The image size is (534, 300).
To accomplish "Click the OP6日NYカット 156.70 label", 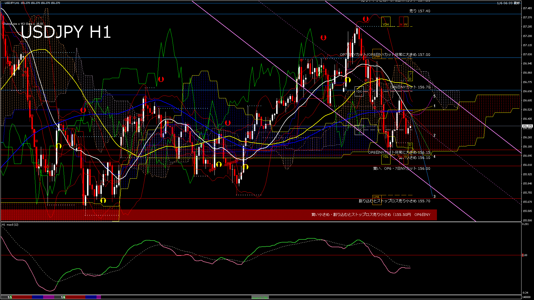I will click(x=410, y=87).
